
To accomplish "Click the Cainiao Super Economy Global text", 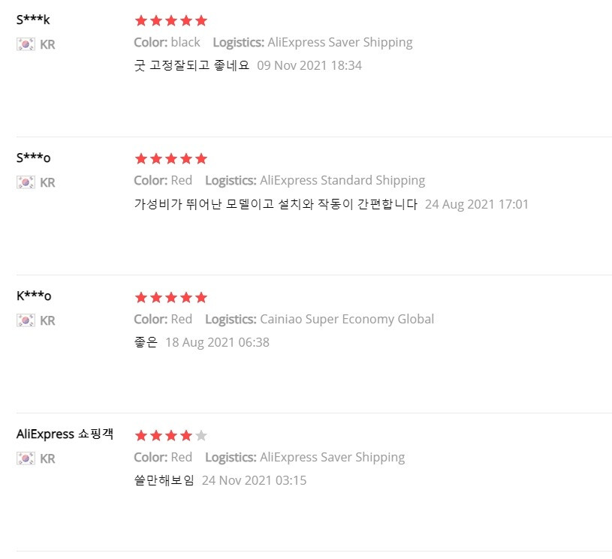I will (347, 319).
